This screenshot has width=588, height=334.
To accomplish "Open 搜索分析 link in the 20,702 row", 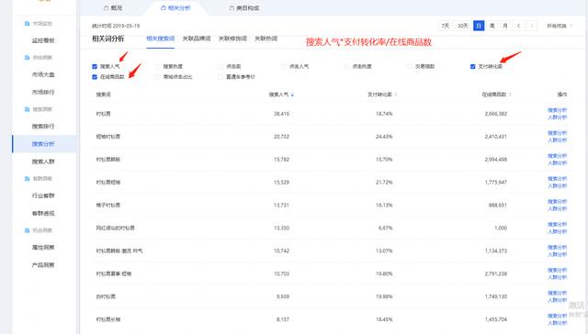I will click(558, 133).
